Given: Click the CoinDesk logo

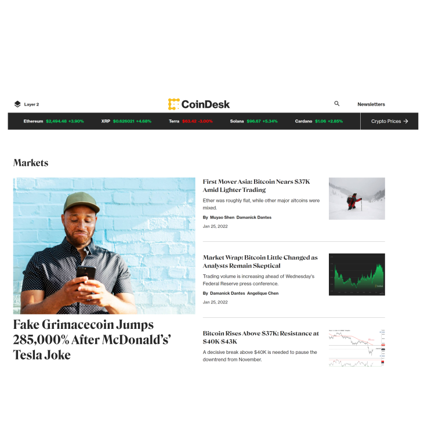Looking at the screenshot, I should pos(199,104).
